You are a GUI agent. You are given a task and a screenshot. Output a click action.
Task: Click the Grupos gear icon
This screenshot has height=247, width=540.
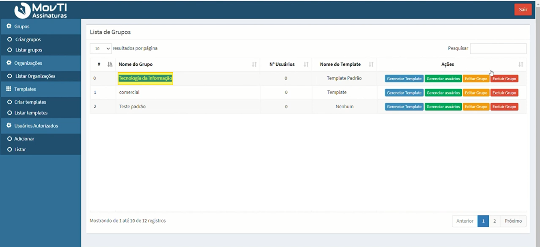point(9,26)
